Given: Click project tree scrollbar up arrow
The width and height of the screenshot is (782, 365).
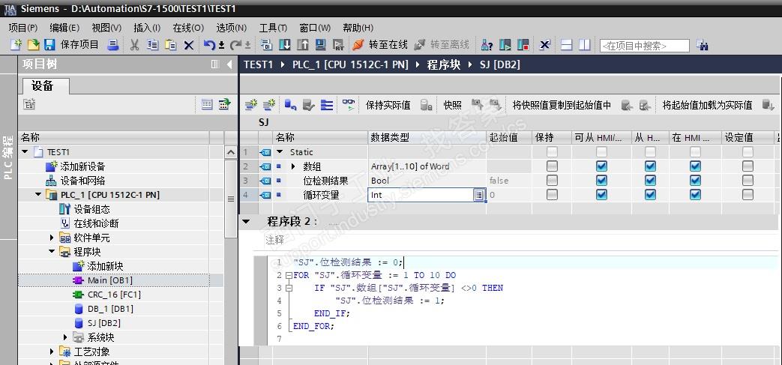Looking at the screenshot, I should point(231,152).
